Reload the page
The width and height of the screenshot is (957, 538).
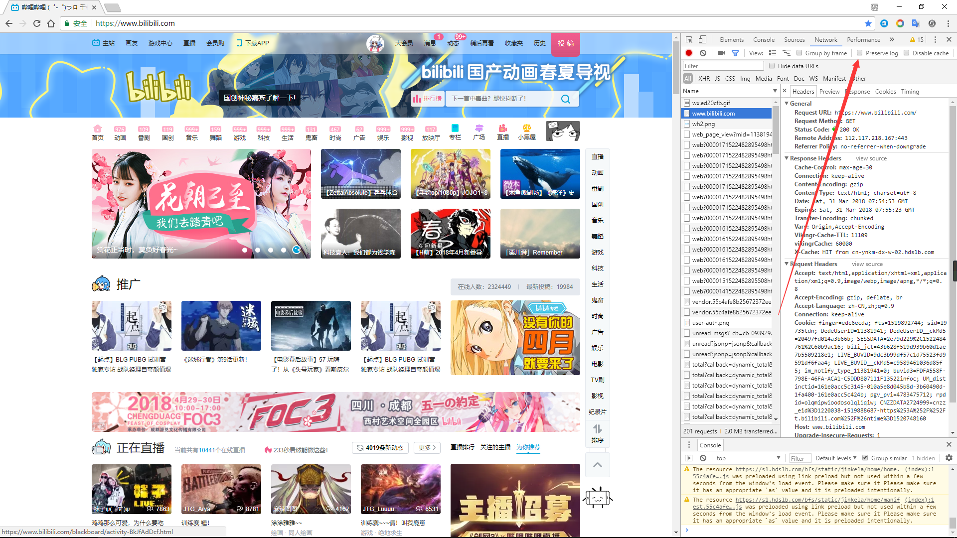[37, 23]
